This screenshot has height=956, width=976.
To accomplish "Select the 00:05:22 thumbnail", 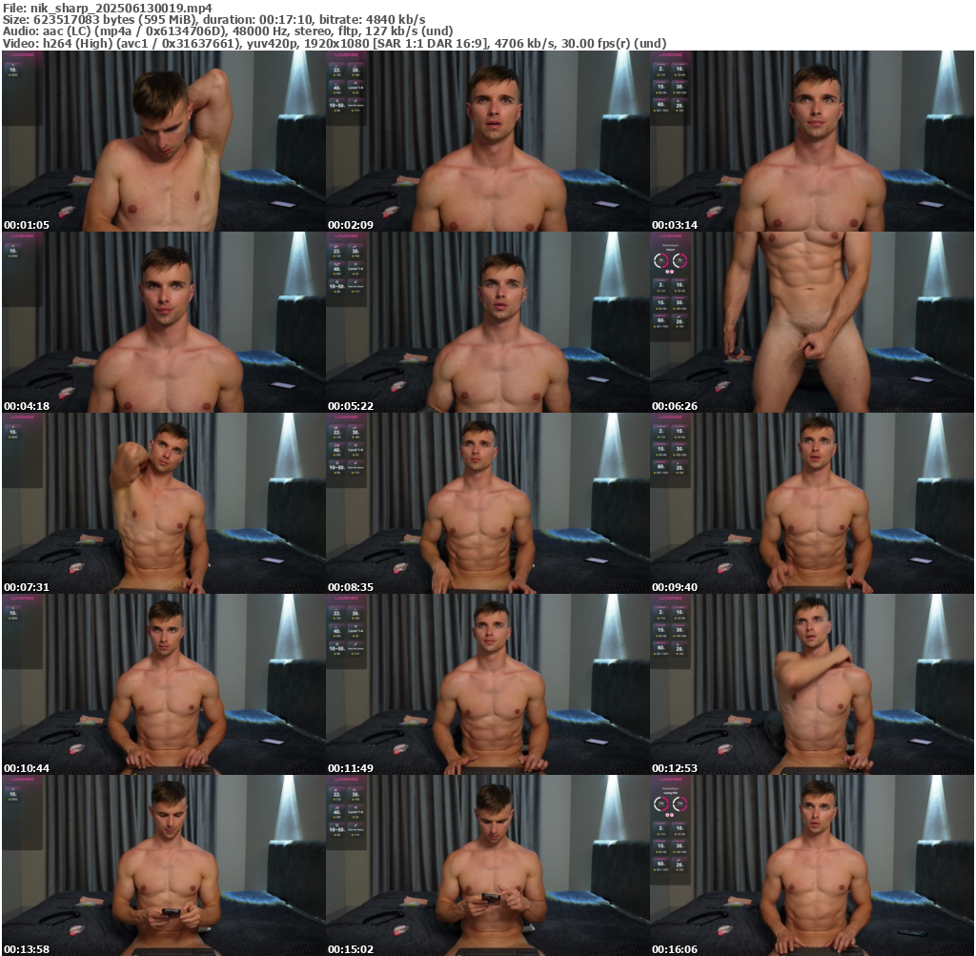I will coord(487,322).
